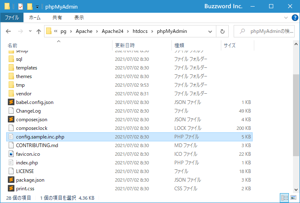The width and height of the screenshot is (300, 203).
Task: Sort by the 種類 column header
Action: [179, 45]
